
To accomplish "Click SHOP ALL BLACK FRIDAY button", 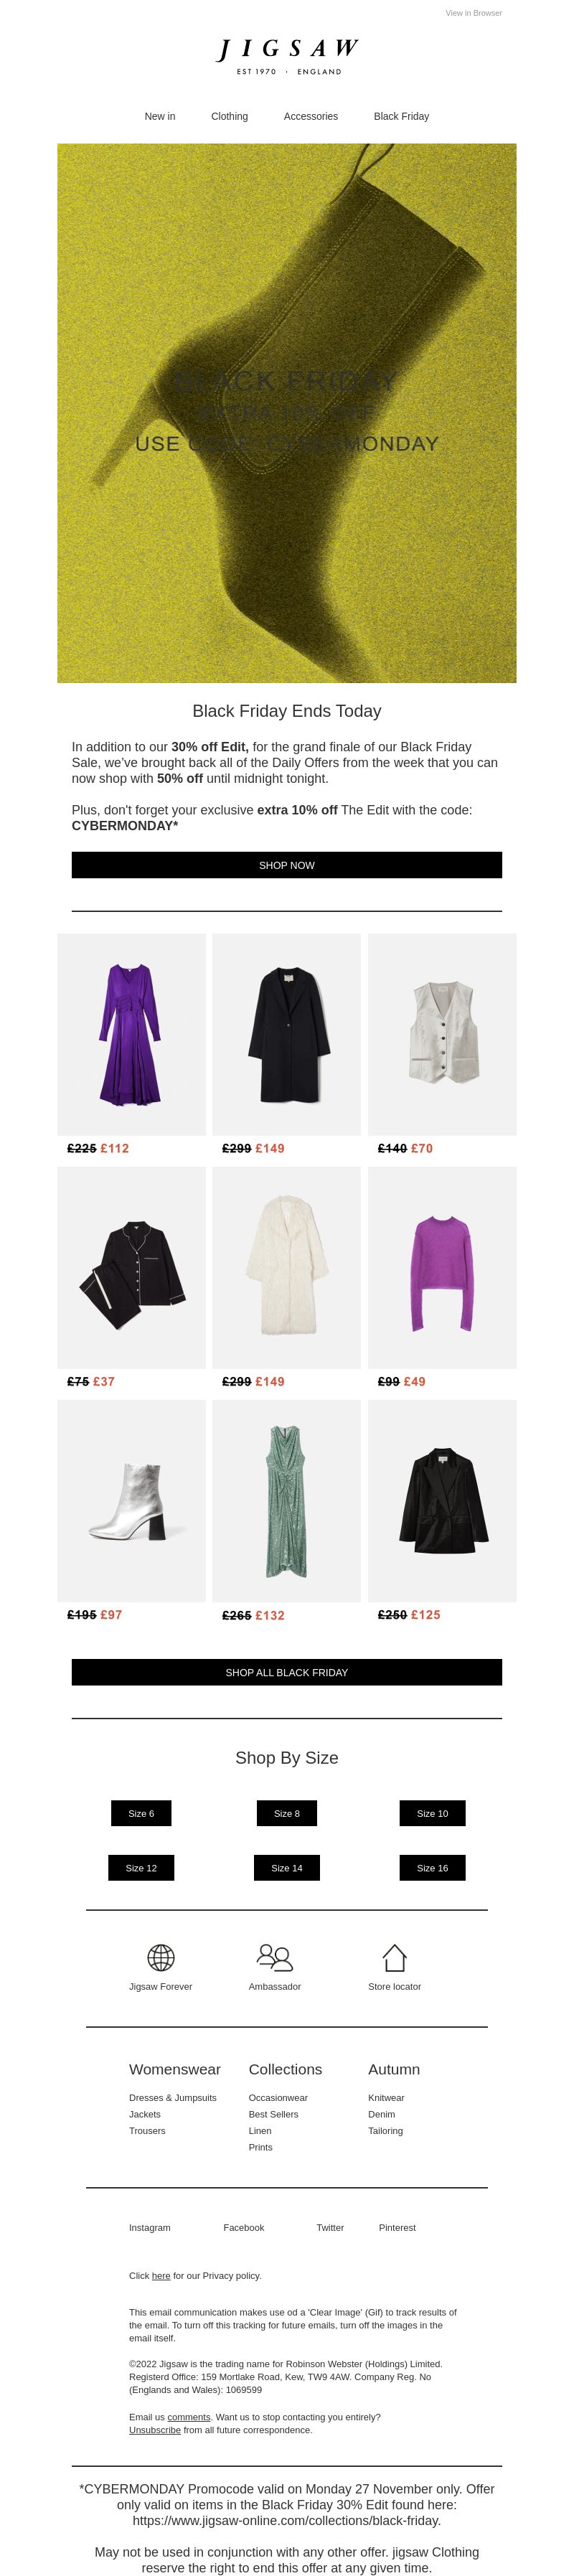I will pyautogui.click(x=287, y=1672).
